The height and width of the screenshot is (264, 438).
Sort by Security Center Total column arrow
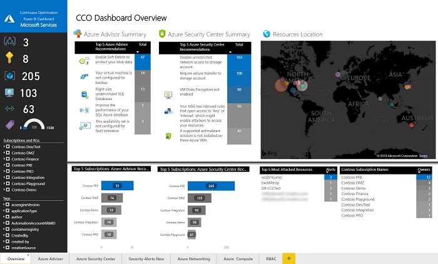(x=230, y=52)
